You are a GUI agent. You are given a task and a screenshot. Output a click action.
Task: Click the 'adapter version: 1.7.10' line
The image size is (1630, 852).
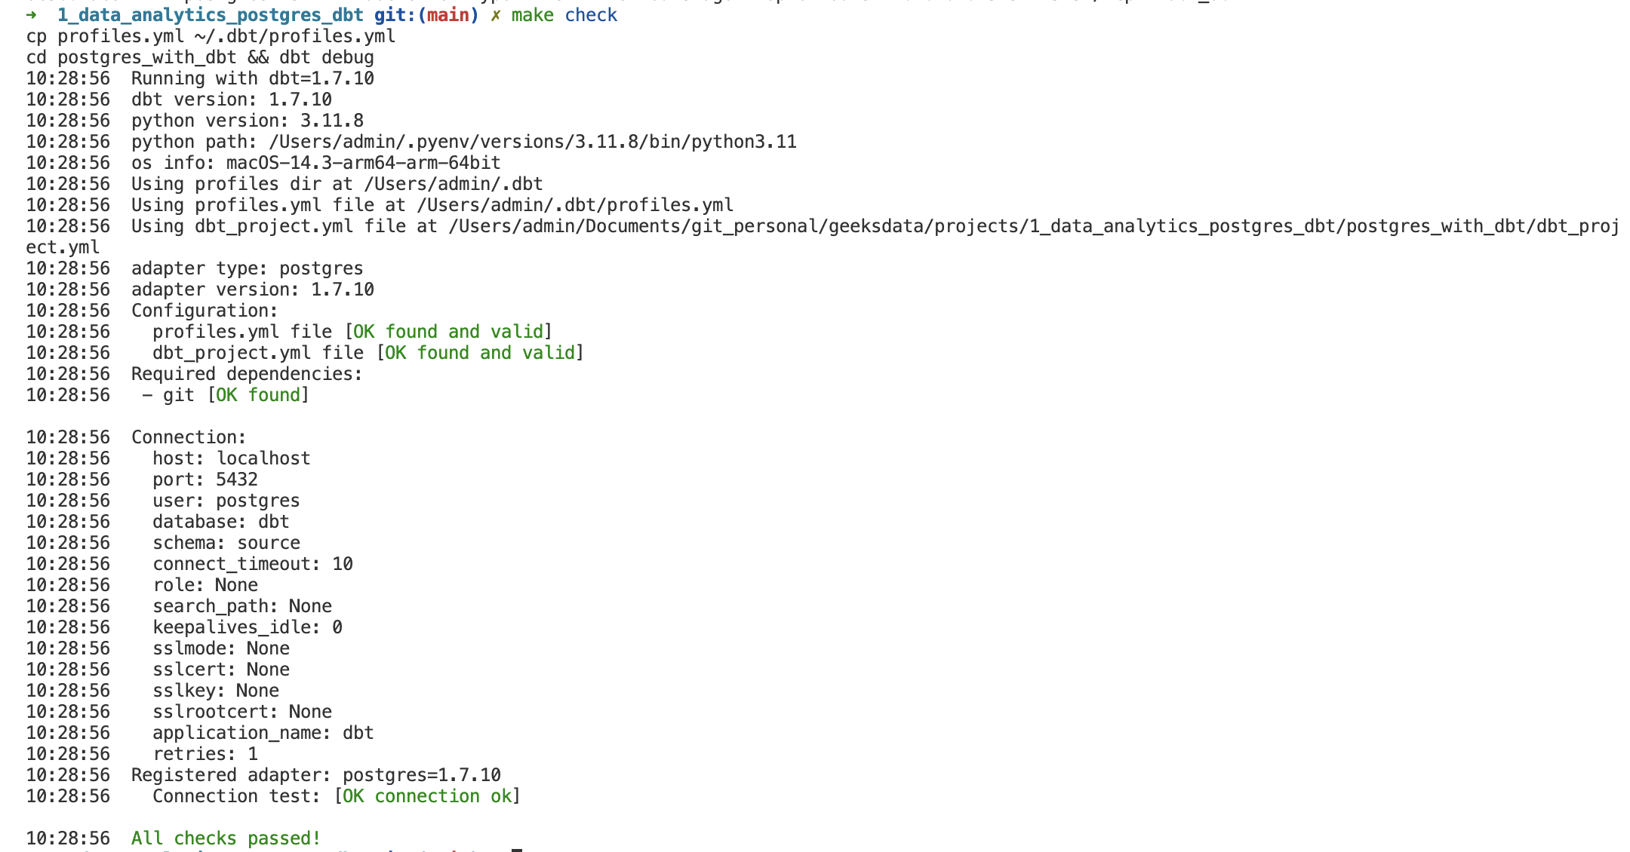(253, 290)
